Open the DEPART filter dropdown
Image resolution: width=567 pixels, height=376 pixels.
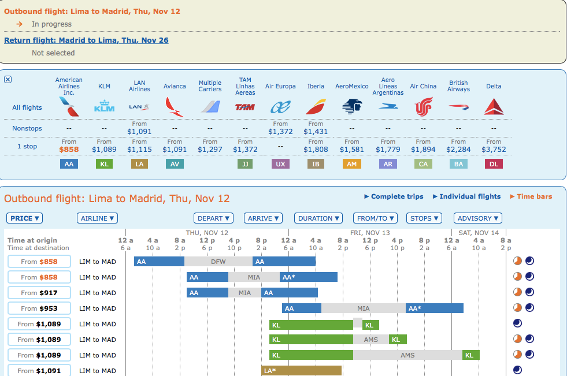213,218
